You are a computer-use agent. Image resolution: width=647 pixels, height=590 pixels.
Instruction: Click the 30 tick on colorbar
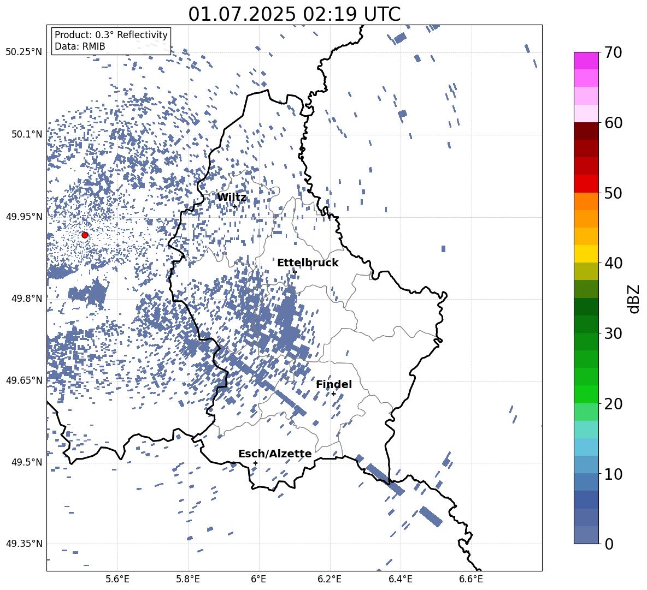(x=613, y=333)
